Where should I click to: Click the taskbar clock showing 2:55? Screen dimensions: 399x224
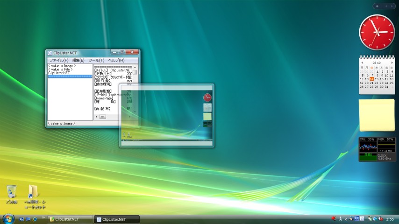[x=390, y=219]
